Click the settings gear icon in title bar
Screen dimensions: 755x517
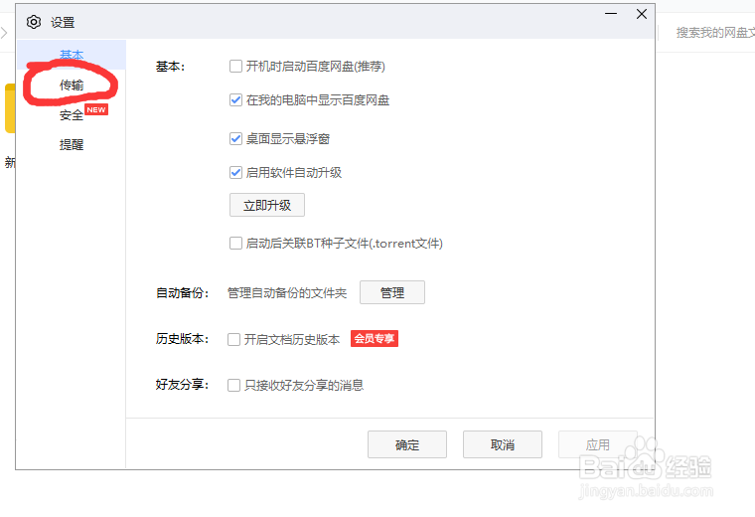tap(34, 22)
